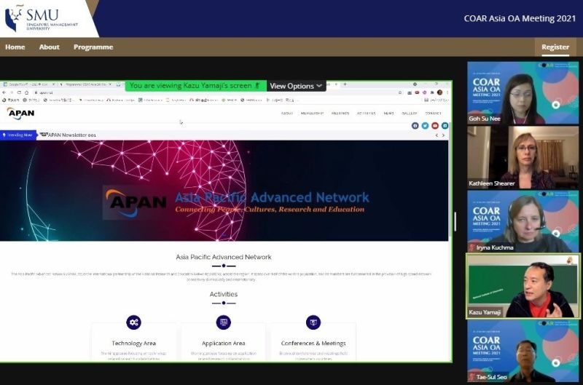This screenshot has width=583, height=385.
Task: Click muted microphone icon on Tae-Sul Seo
Action: (x=472, y=377)
